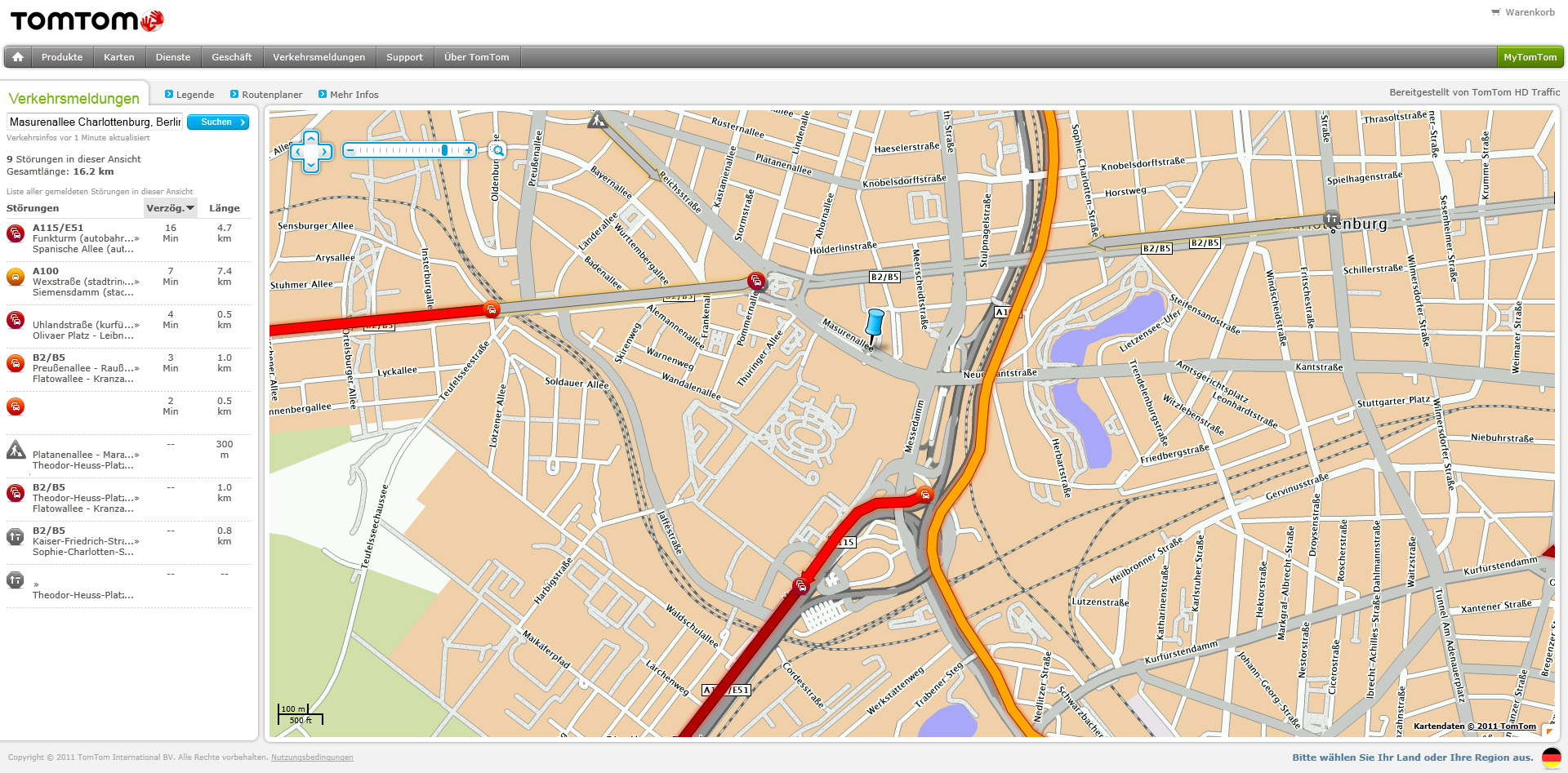1568x773 pixels.
Task: Zoom in with the plus button
Action: point(469,150)
